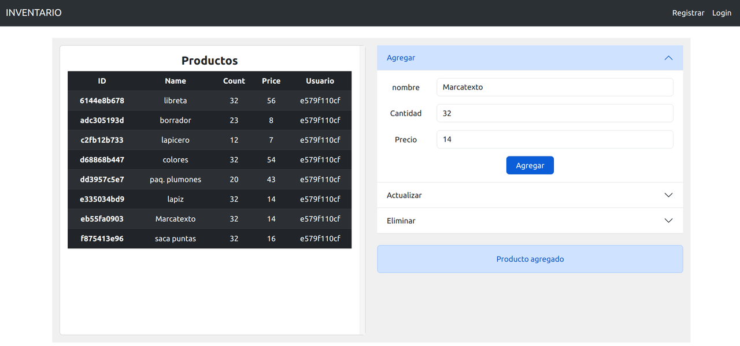Screen dimensions: 740x346
Task: Select the 'borrador' product name
Action: pos(175,120)
